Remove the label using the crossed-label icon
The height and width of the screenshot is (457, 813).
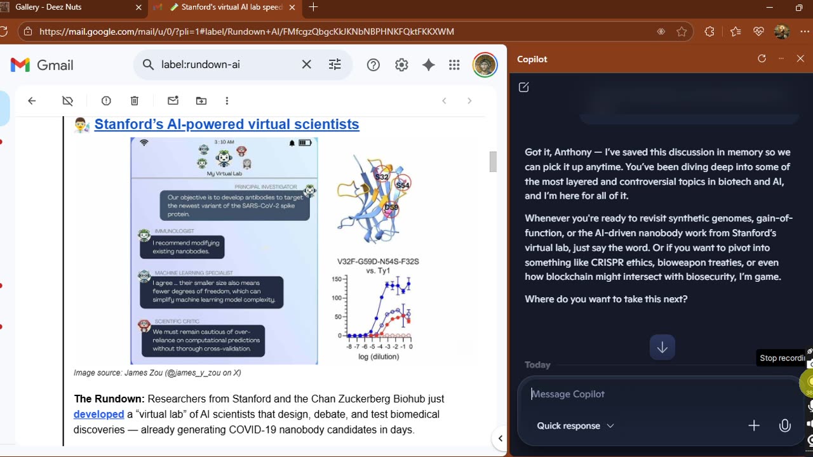tap(68, 101)
